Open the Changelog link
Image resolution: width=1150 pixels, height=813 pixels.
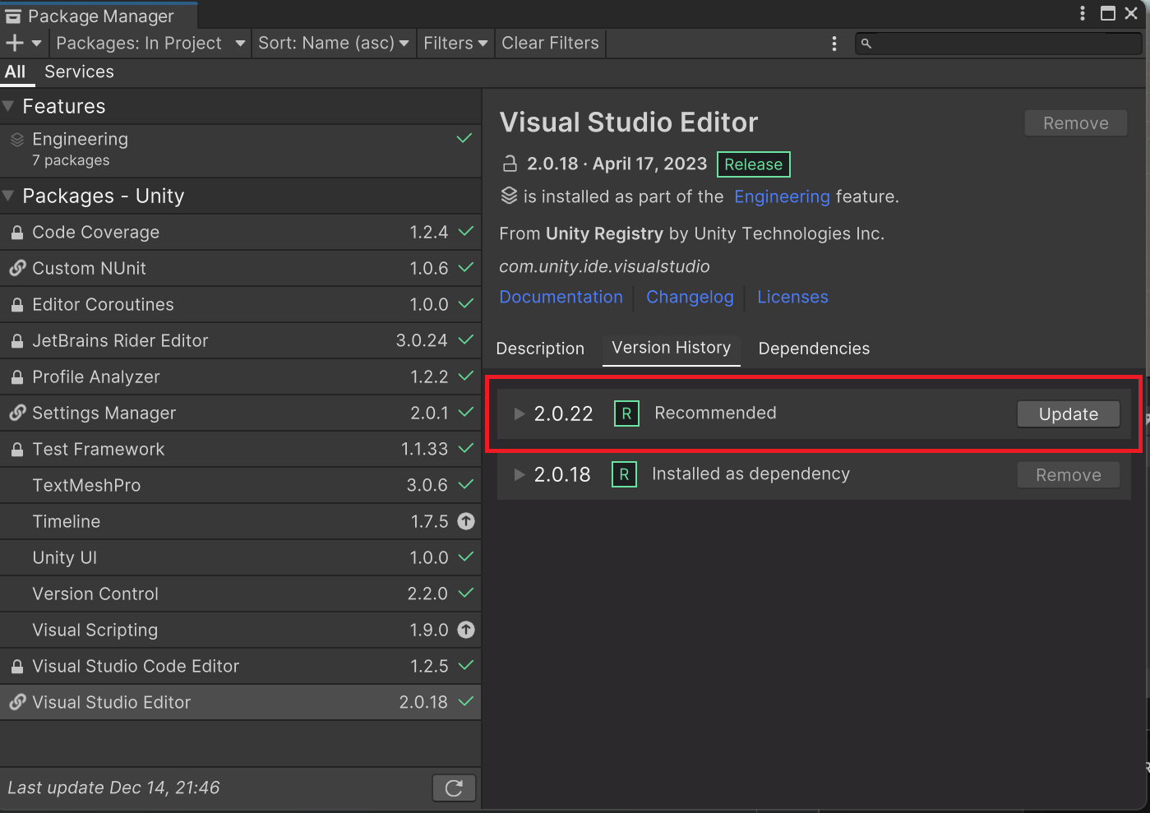click(689, 297)
